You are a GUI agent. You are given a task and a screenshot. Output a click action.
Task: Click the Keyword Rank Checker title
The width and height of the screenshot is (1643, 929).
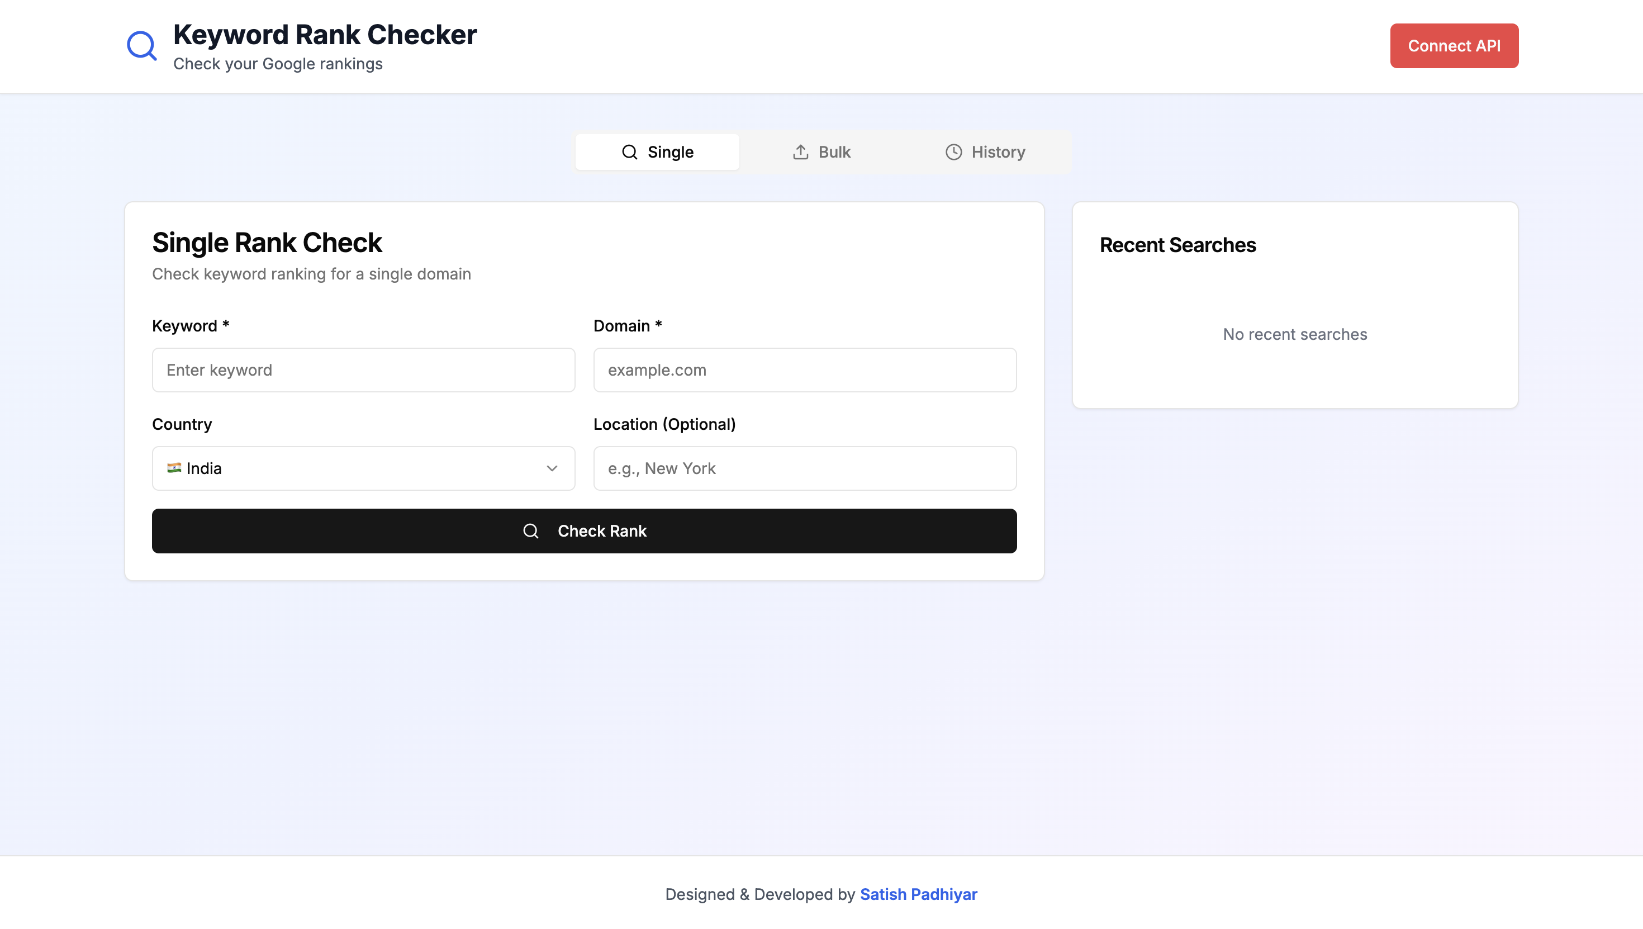pyautogui.click(x=325, y=35)
